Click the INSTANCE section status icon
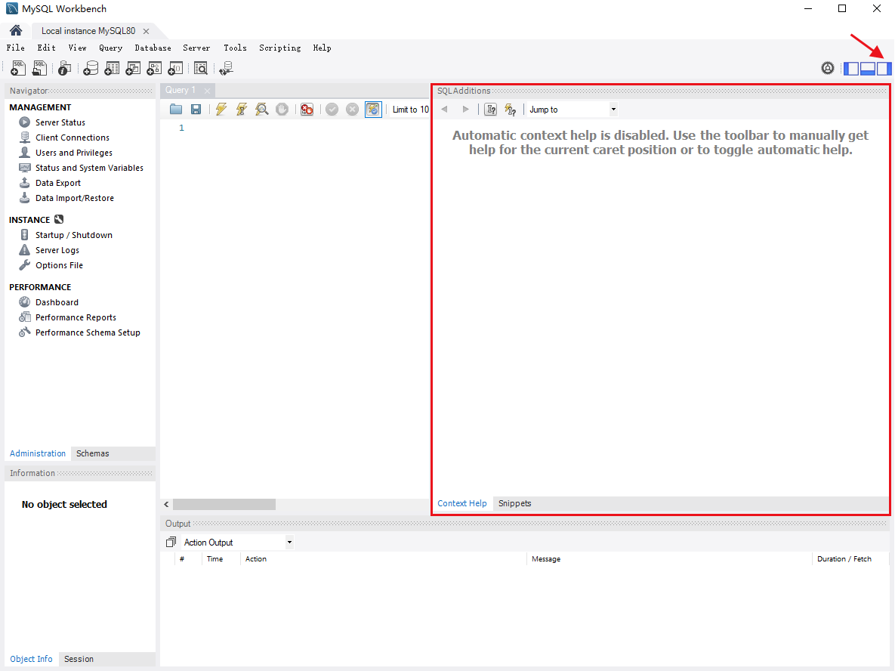Image resolution: width=895 pixels, height=671 pixels. tap(59, 219)
